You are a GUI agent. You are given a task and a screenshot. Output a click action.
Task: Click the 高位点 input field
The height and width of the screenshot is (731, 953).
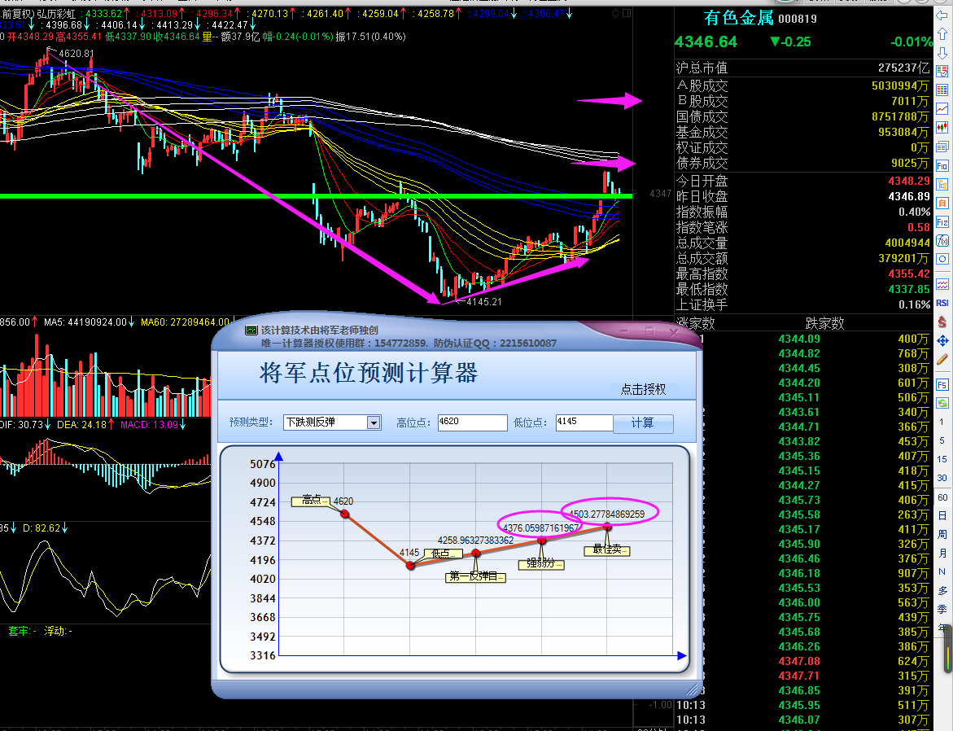[471, 422]
